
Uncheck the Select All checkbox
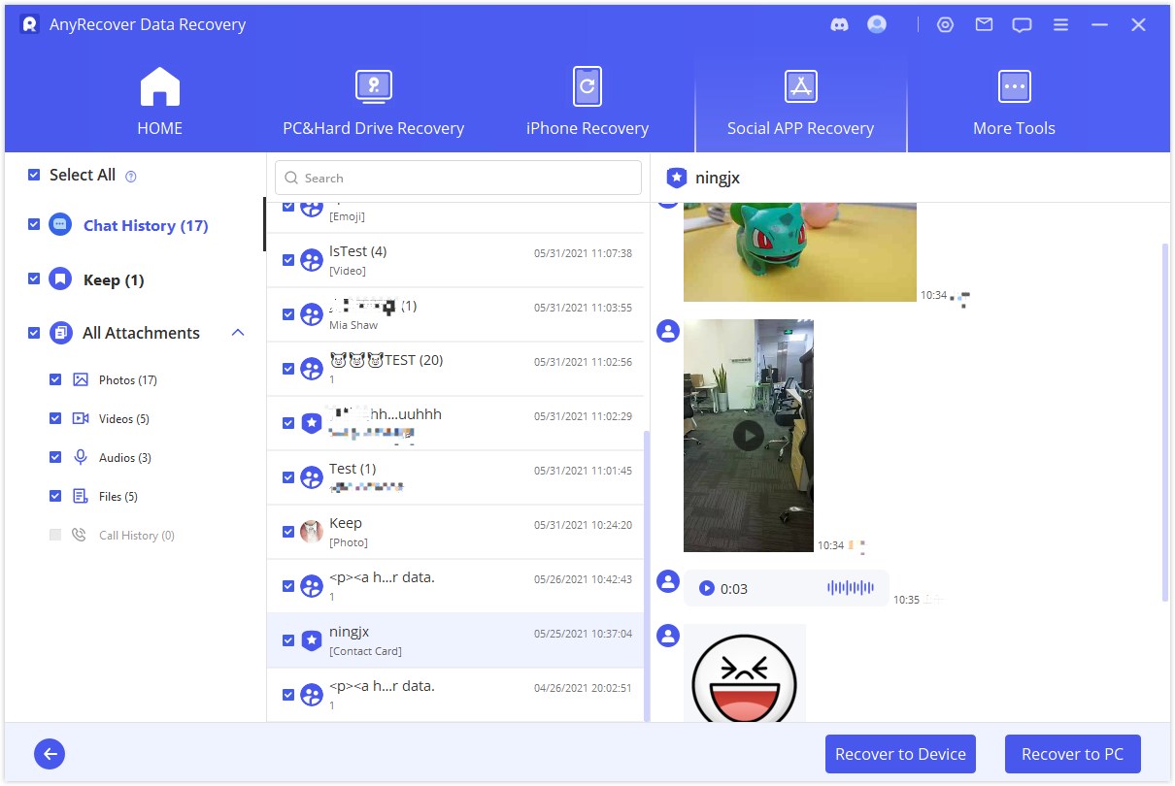(34, 175)
